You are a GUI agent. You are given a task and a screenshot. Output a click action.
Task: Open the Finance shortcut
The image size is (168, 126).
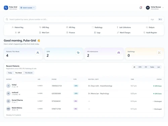coord(71,33)
